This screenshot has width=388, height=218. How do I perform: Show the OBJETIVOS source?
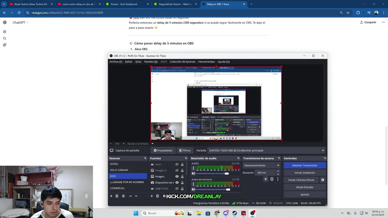177,189
